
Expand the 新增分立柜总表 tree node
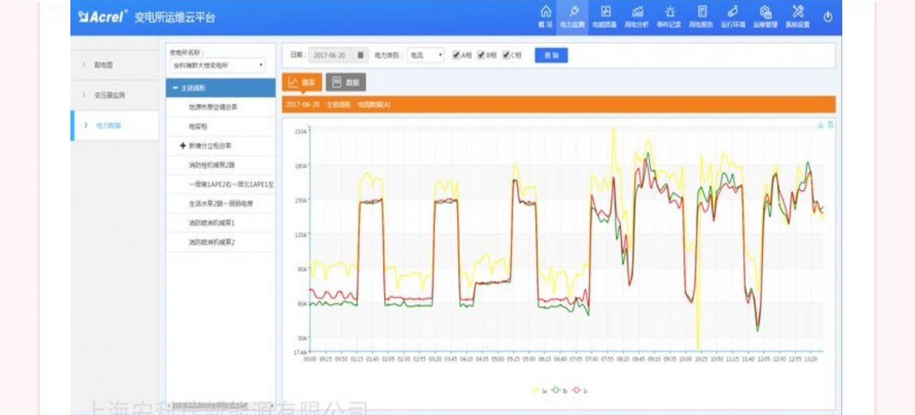click(183, 146)
